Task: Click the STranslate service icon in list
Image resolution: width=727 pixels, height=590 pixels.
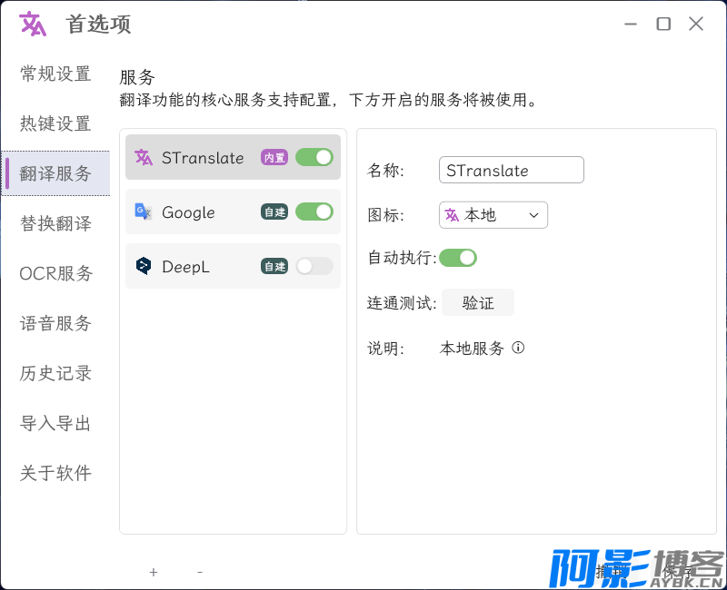Action: tap(144, 157)
